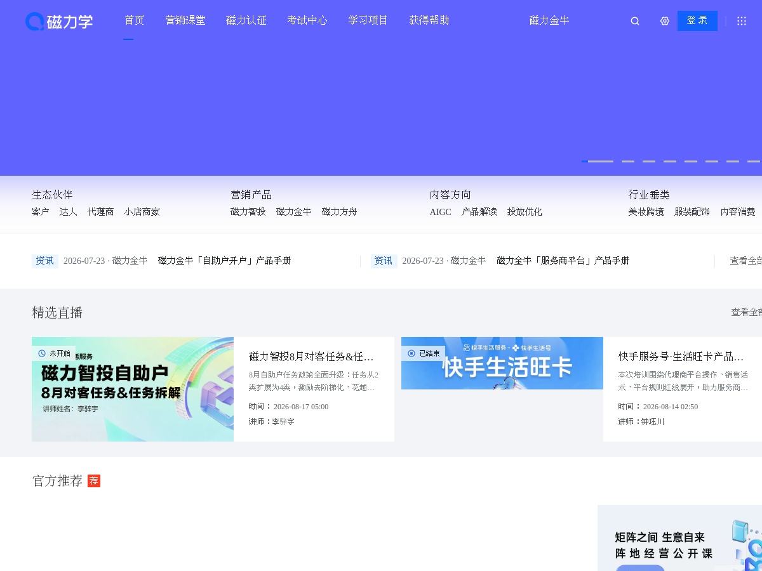Select 内容消费 category
This screenshot has width=762, height=571.
pos(738,212)
